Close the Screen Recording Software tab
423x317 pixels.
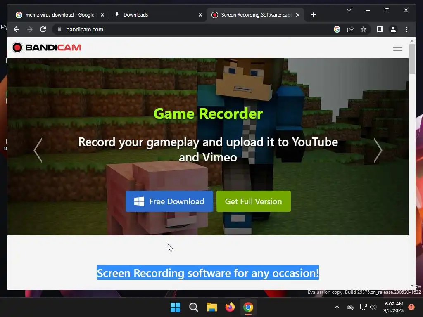pyautogui.click(x=297, y=15)
